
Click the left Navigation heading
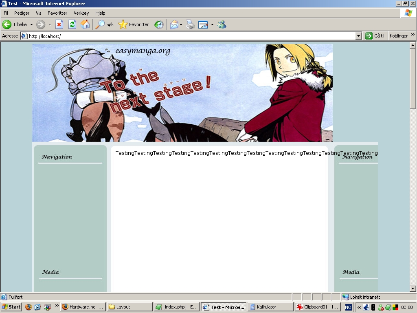pos(57,157)
